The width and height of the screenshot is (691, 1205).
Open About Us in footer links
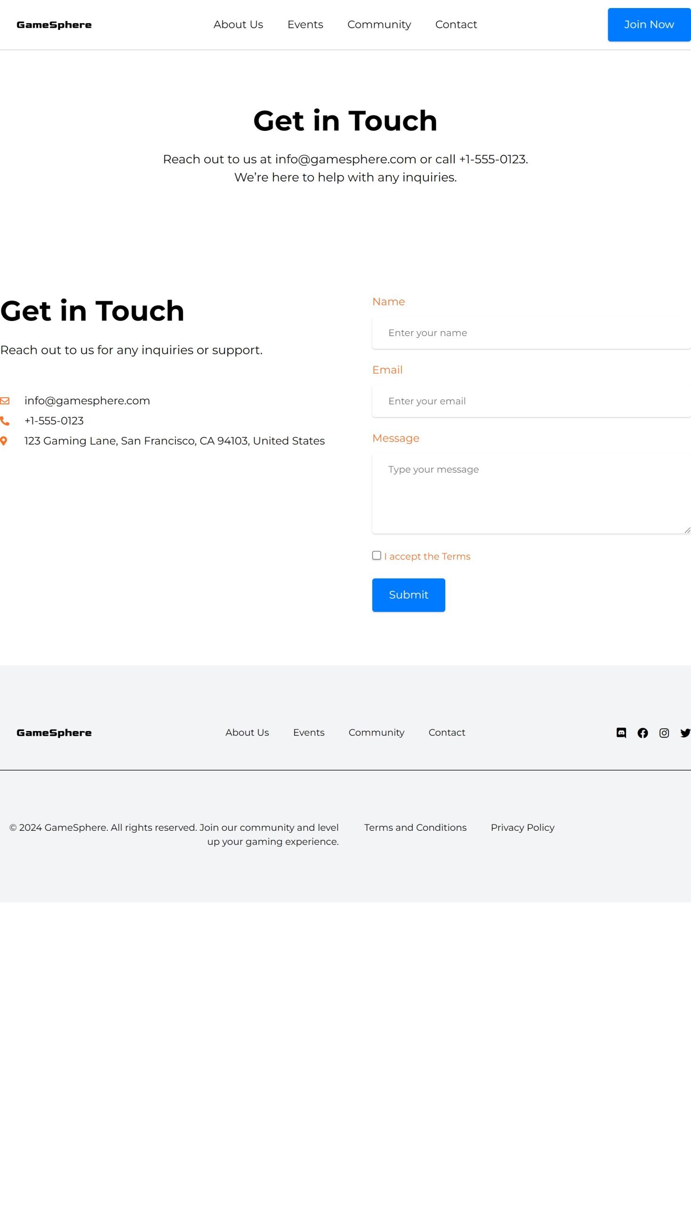(247, 732)
